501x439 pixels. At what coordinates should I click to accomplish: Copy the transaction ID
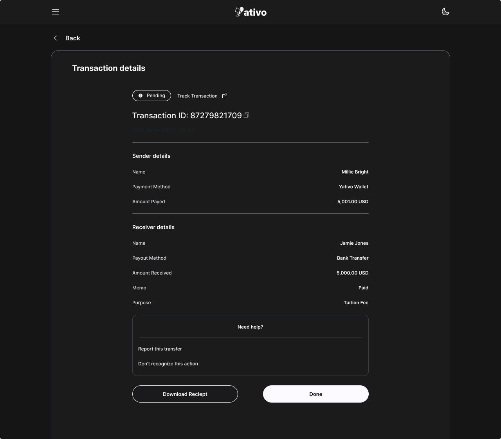click(247, 115)
